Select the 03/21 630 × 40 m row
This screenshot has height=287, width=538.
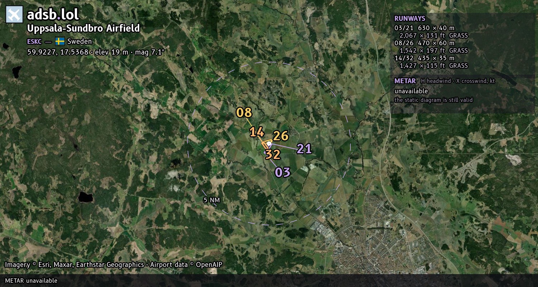click(x=424, y=28)
